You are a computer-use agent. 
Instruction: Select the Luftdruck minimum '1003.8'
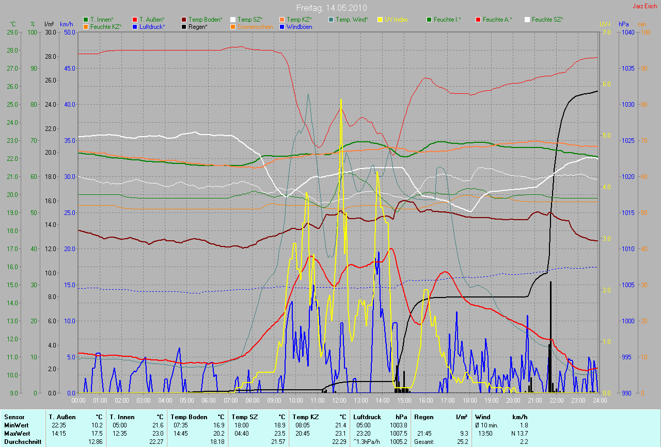(x=398, y=425)
